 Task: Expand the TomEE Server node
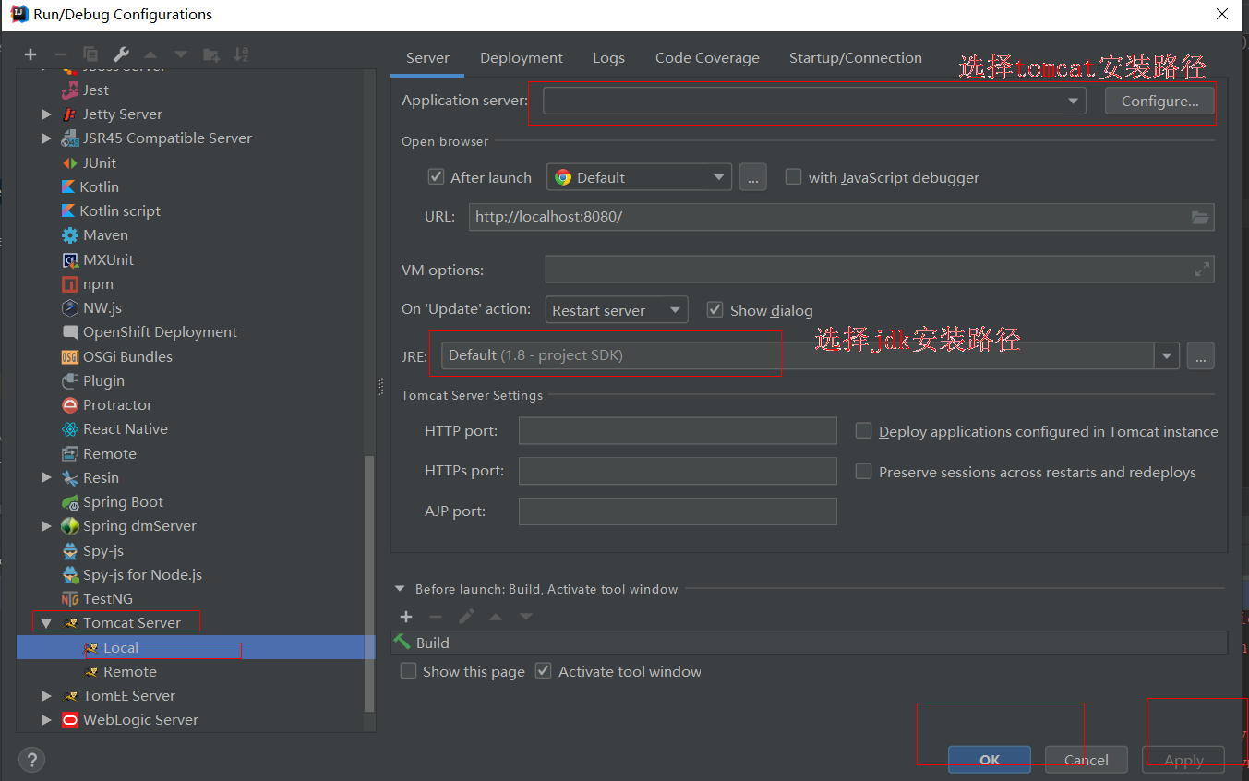[46, 695]
